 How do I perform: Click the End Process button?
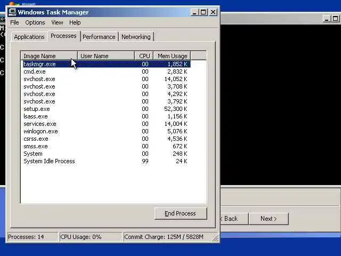180,213
